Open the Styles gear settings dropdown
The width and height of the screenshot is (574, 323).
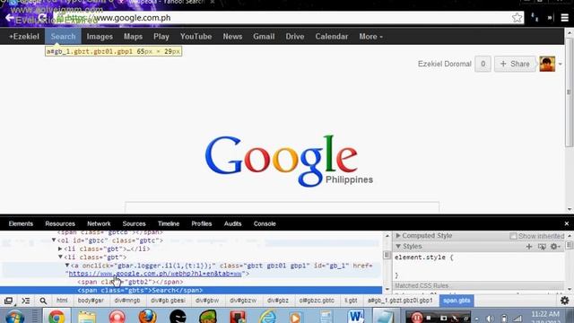point(555,247)
